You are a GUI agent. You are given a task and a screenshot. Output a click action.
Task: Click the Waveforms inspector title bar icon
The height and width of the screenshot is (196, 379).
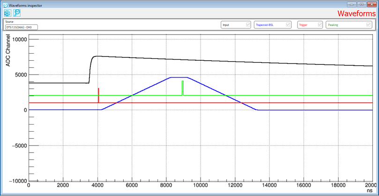[5, 5]
